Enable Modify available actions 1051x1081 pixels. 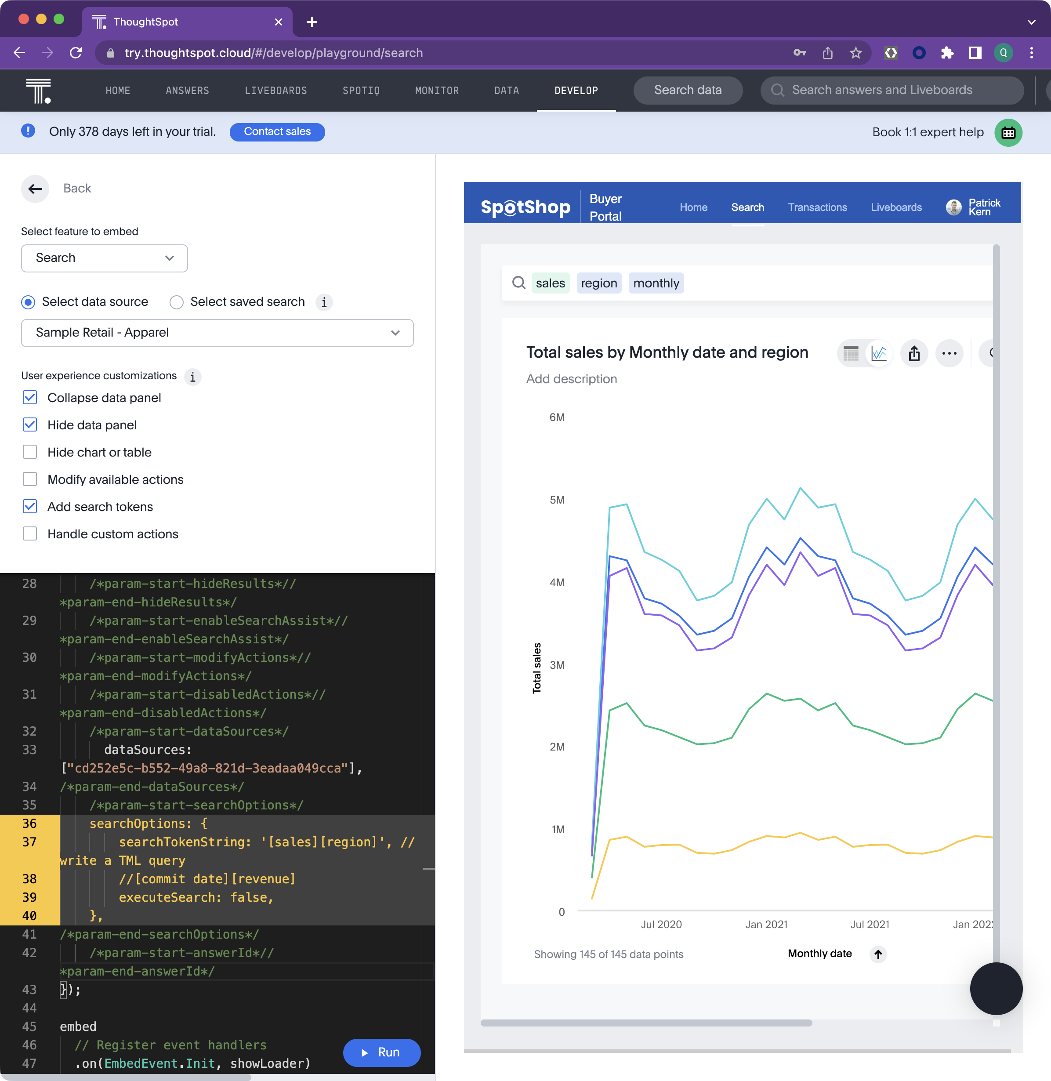coord(30,479)
